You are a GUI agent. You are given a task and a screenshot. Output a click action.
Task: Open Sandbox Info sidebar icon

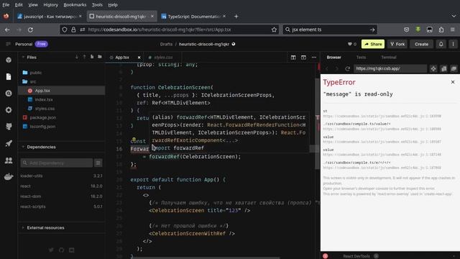(x=9, y=60)
